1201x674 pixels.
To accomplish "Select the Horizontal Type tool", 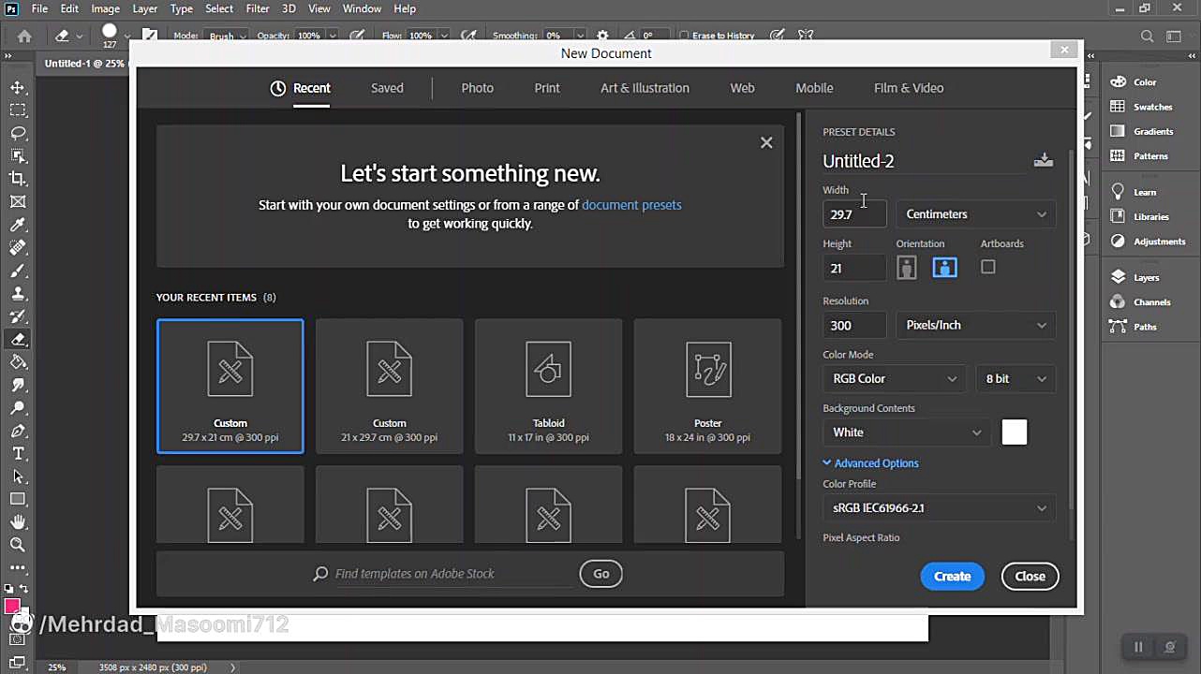I will click(x=18, y=453).
